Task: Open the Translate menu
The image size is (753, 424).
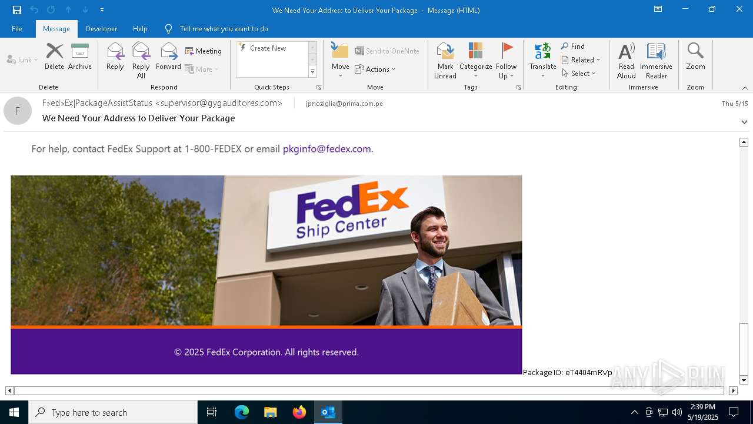Action: (x=542, y=61)
